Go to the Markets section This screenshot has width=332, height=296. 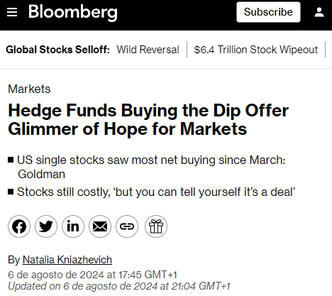point(29,89)
